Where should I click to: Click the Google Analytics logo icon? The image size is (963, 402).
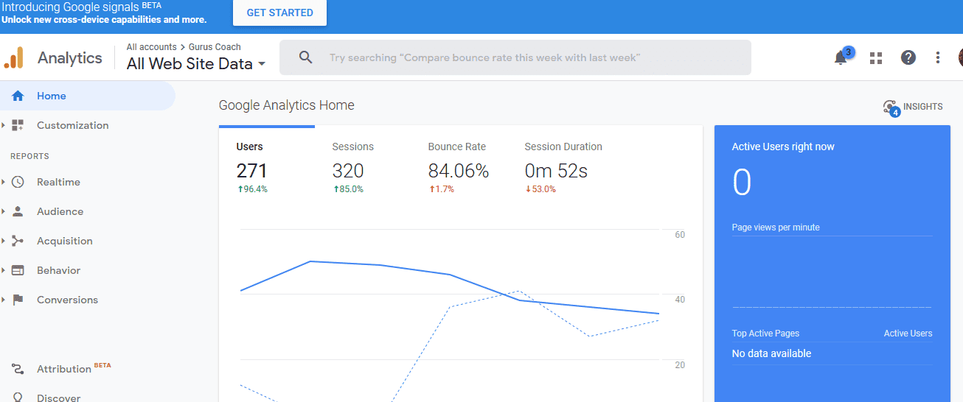click(x=14, y=57)
